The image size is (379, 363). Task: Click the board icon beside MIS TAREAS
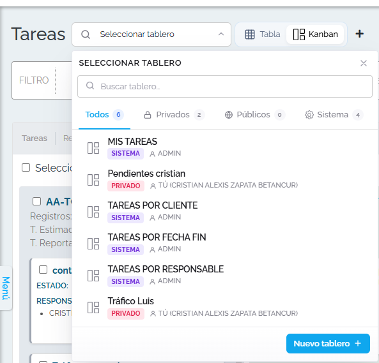pos(93,148)
